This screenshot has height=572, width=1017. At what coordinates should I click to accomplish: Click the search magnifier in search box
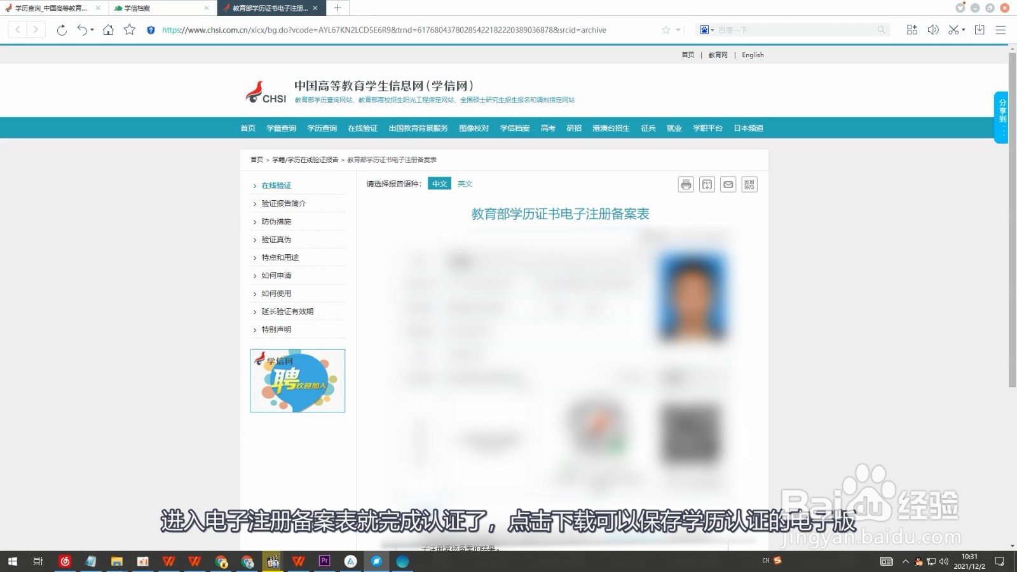[x=881, y=30]
